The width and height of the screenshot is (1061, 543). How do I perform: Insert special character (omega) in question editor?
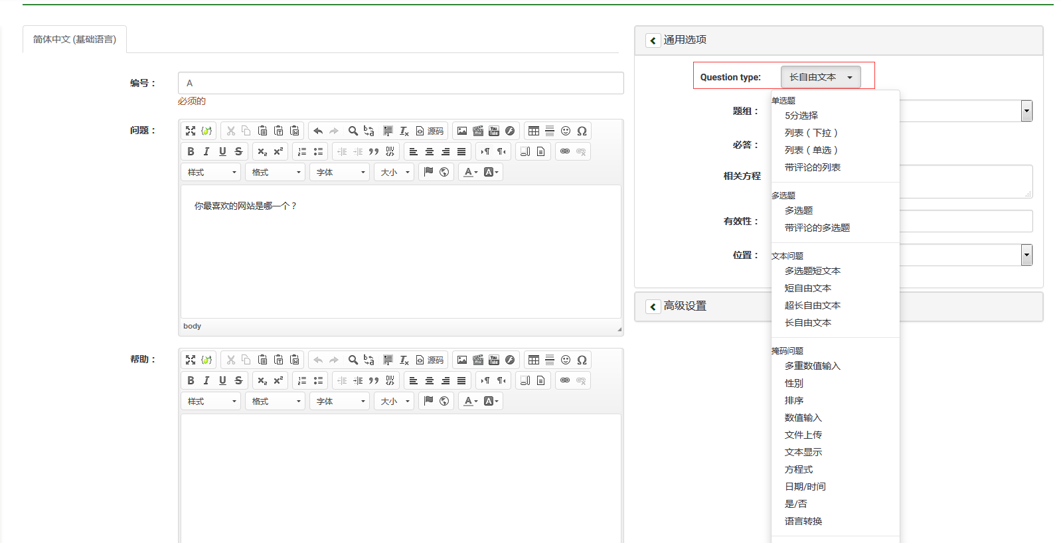[582, 131]
